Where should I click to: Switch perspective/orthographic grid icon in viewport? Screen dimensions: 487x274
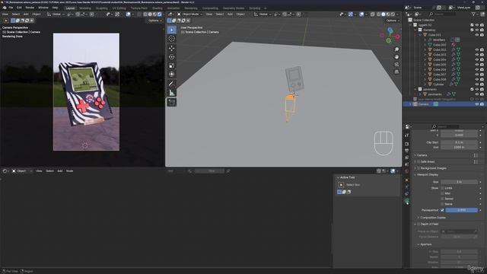click(396, 72)
